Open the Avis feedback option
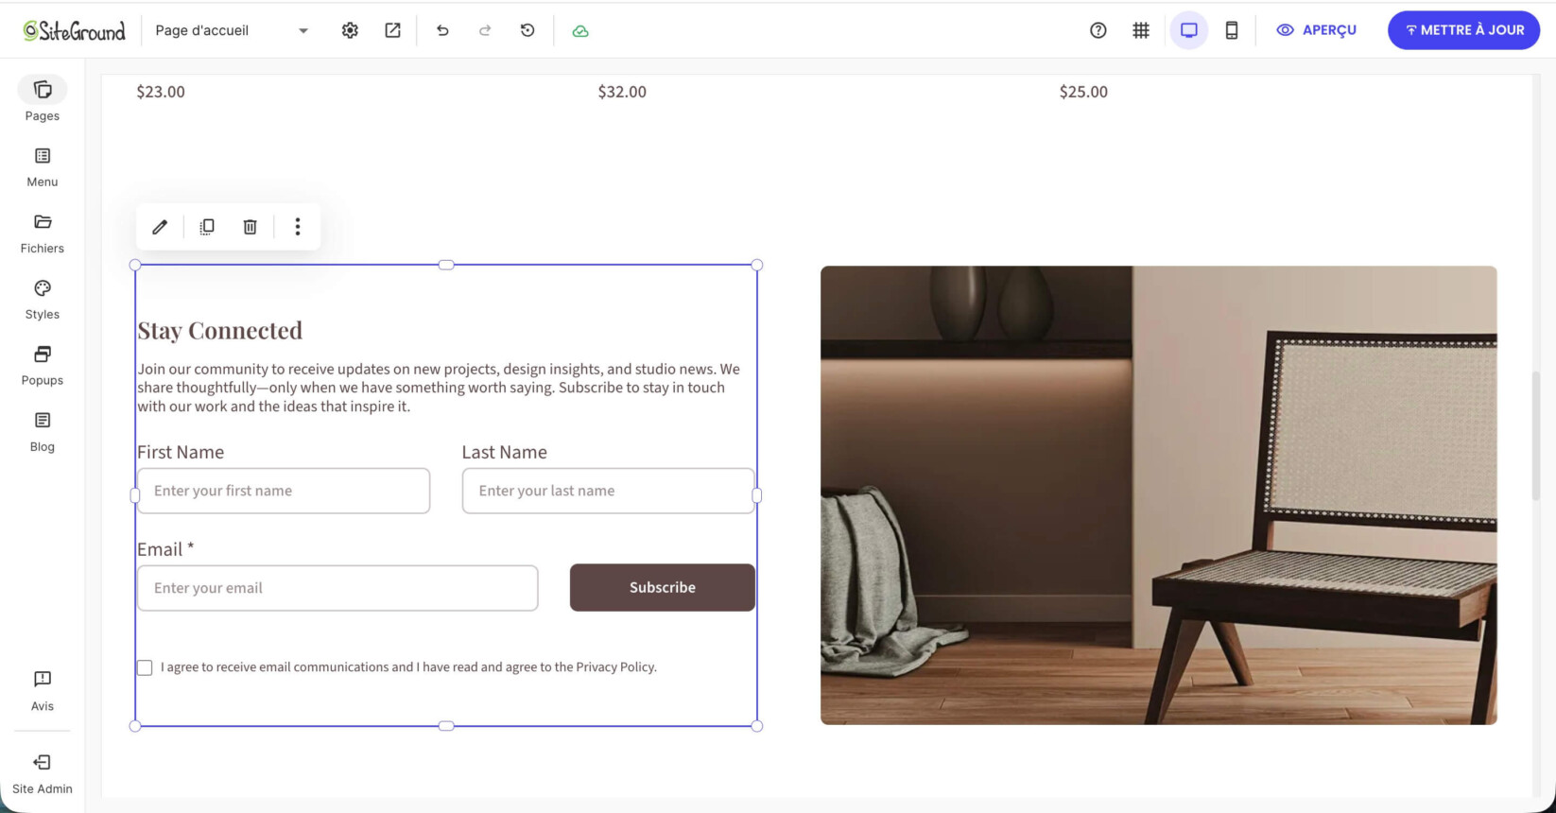This screenshot has width=1556, height=813. [43, 690]
